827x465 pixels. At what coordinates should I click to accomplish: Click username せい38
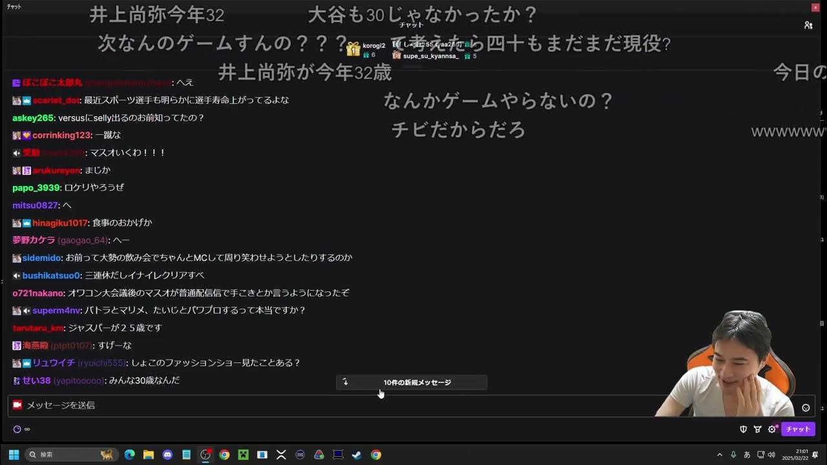(x=36, y=380)
